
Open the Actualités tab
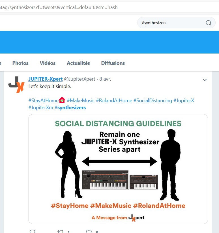point(78,63)
